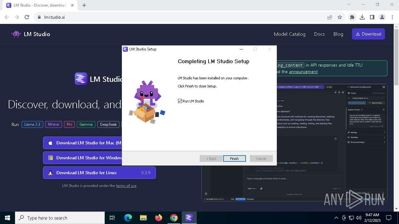Open Model Catalog page

coord(290,34)
